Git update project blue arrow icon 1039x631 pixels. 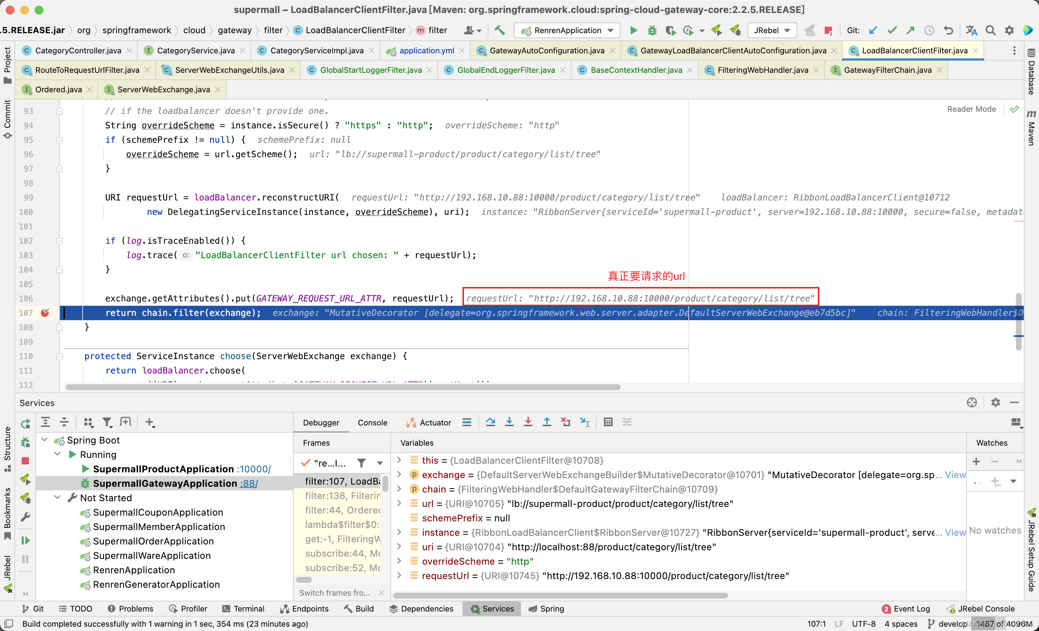click(x=873, y=30)
